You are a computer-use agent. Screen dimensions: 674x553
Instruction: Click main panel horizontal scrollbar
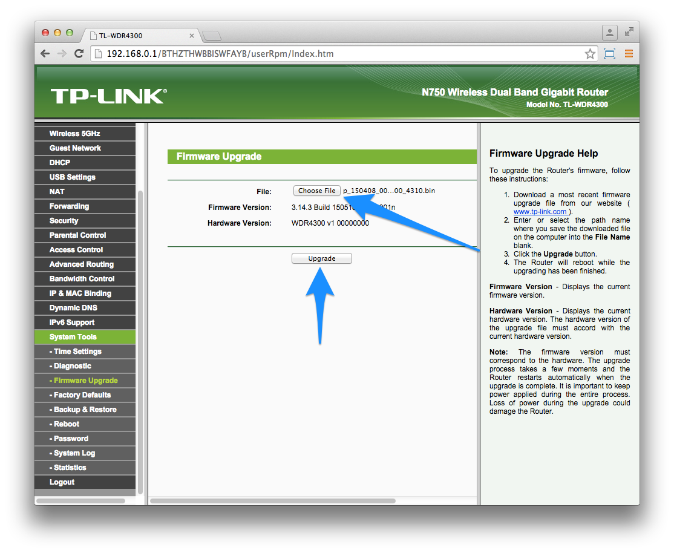pyautogui.click(x=272, y=501)
